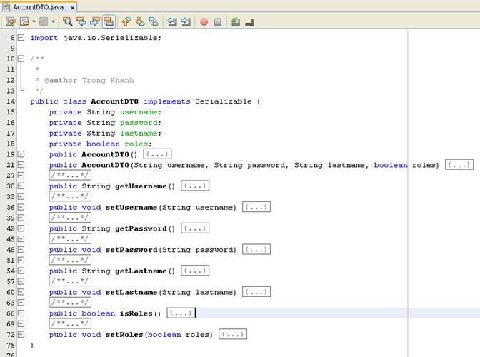The image size is (480, 357).
Task: Jump to Next Bookmark icon
Action: coord(140,21)
